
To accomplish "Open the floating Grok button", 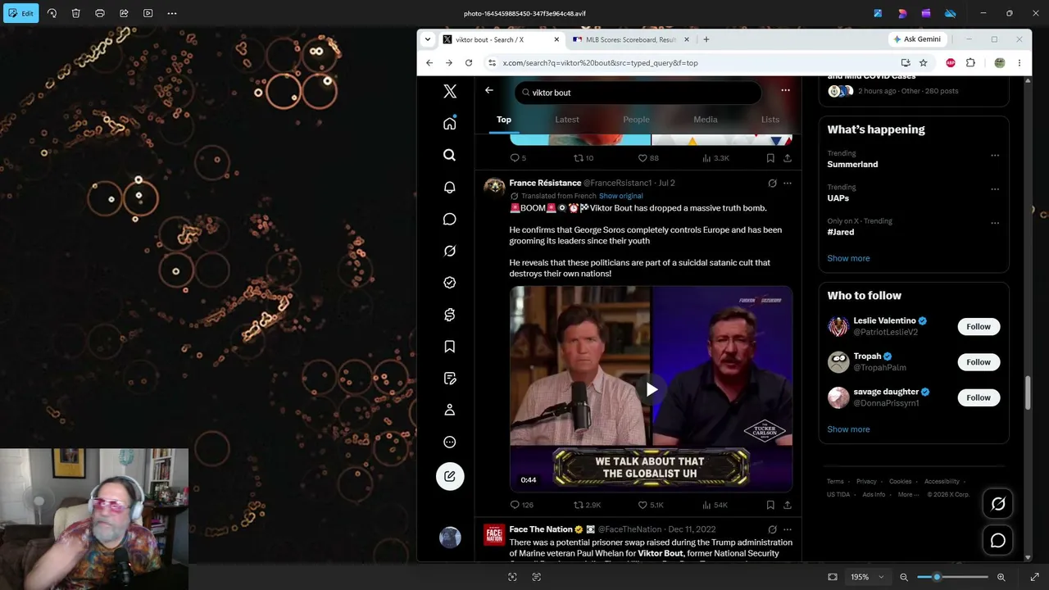I will (998, 504).
